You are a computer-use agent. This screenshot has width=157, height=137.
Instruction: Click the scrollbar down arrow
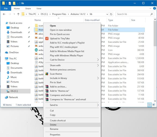[x=155, y=101]
